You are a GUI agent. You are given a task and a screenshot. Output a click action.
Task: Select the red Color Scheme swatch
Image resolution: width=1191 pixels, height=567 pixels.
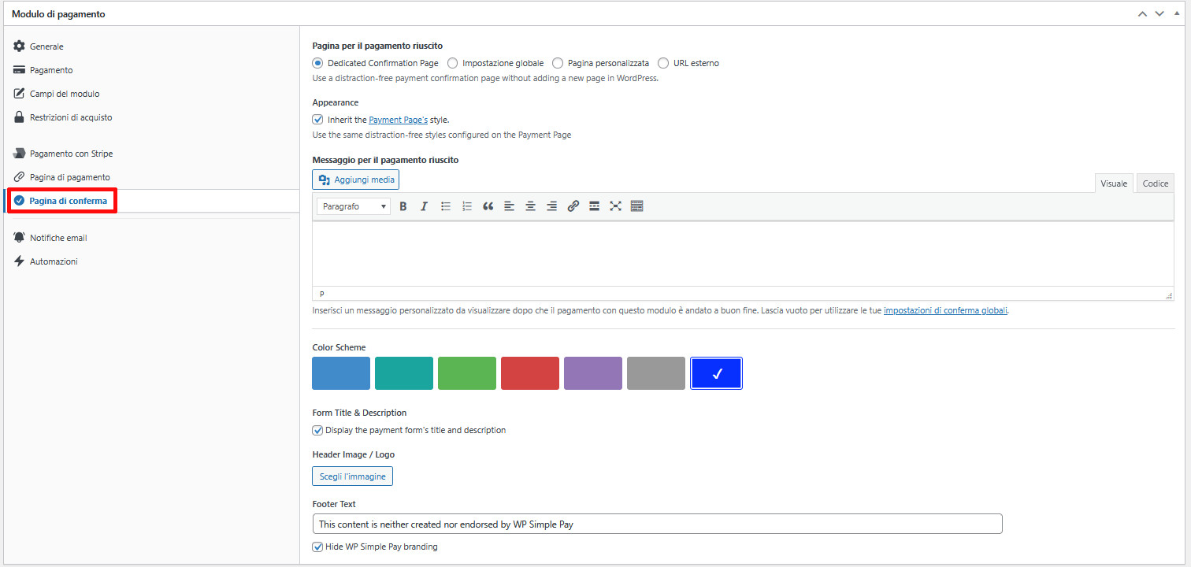529,372
